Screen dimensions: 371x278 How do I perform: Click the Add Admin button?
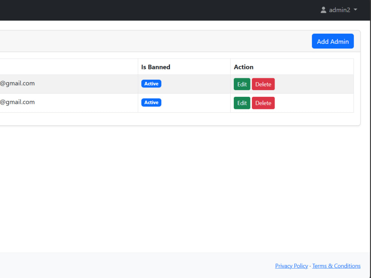pos(333,41)
